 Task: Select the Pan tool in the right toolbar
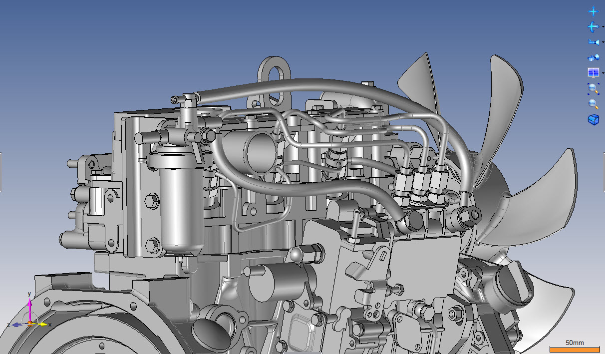click(x=593, y=10)
